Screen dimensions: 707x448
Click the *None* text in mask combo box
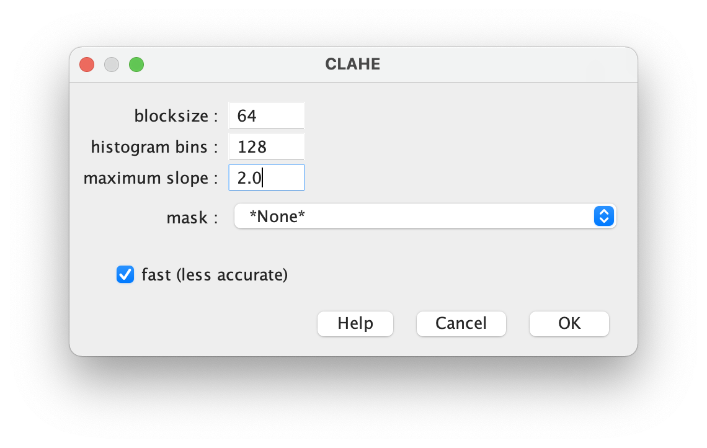tap(277, 217)
